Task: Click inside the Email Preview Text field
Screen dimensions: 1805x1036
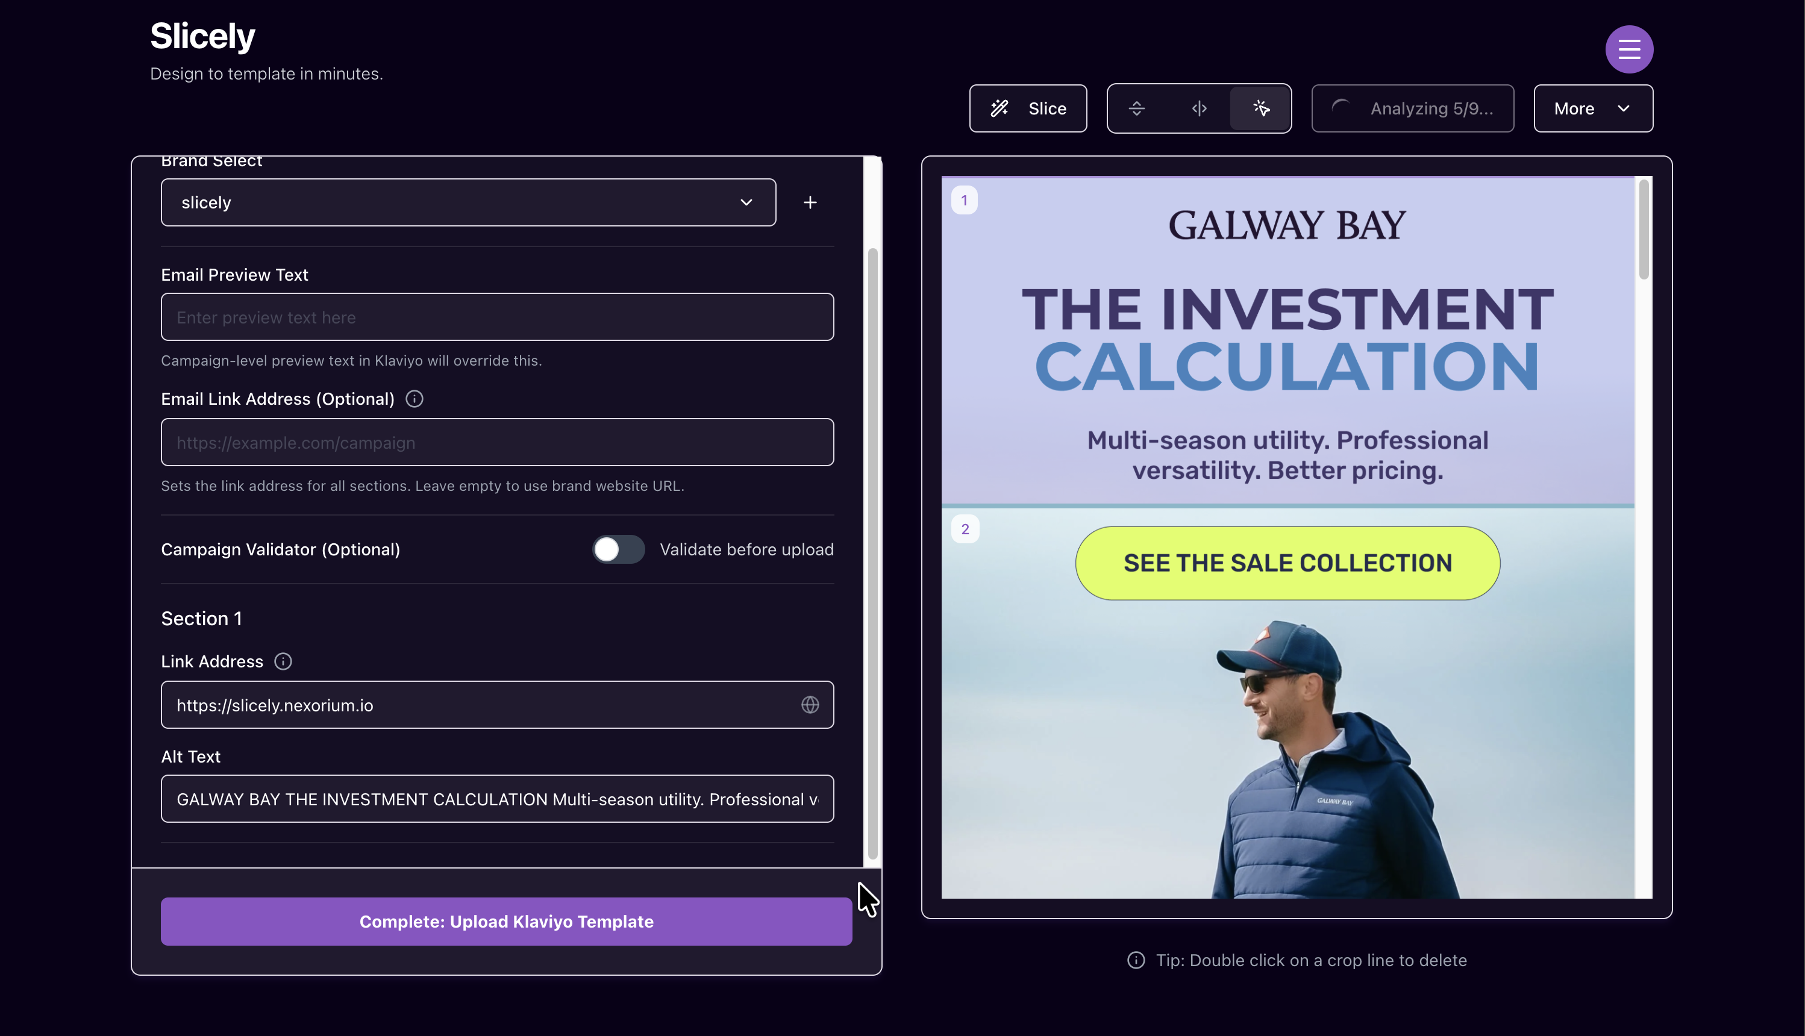Action: coord(496,317)
